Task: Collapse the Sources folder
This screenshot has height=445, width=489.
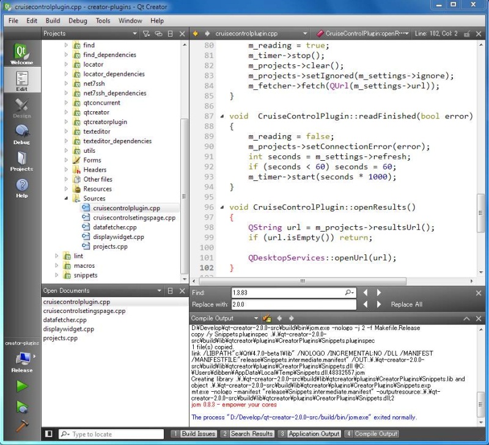Action: [x=66, y=198]
